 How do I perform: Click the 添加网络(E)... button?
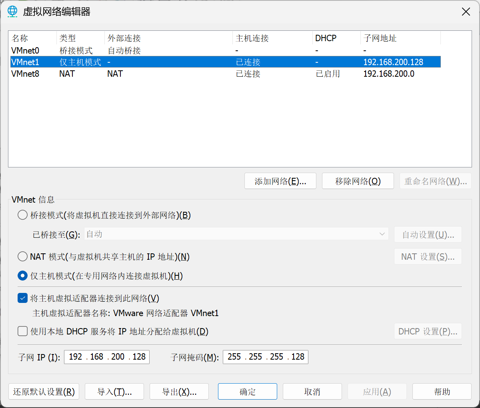[280, 181]
